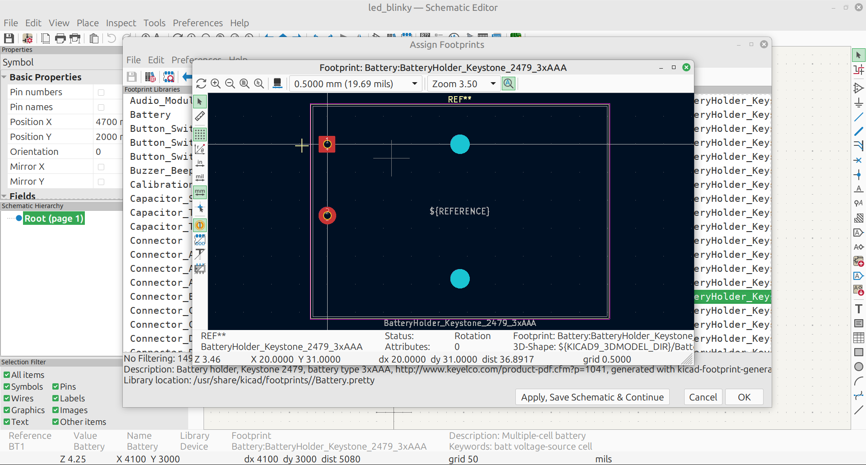866x465 pixels.
Task: Click the Refresh icon in footprint viewer
Action: (201, 84)
